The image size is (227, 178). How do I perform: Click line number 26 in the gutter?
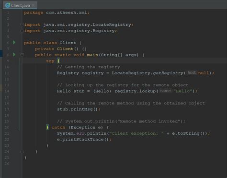coord(7,164)
